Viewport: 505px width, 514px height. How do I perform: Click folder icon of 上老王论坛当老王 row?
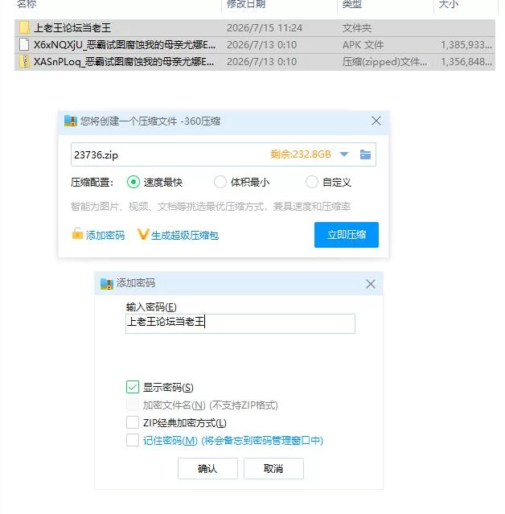(x=24, y=28)
